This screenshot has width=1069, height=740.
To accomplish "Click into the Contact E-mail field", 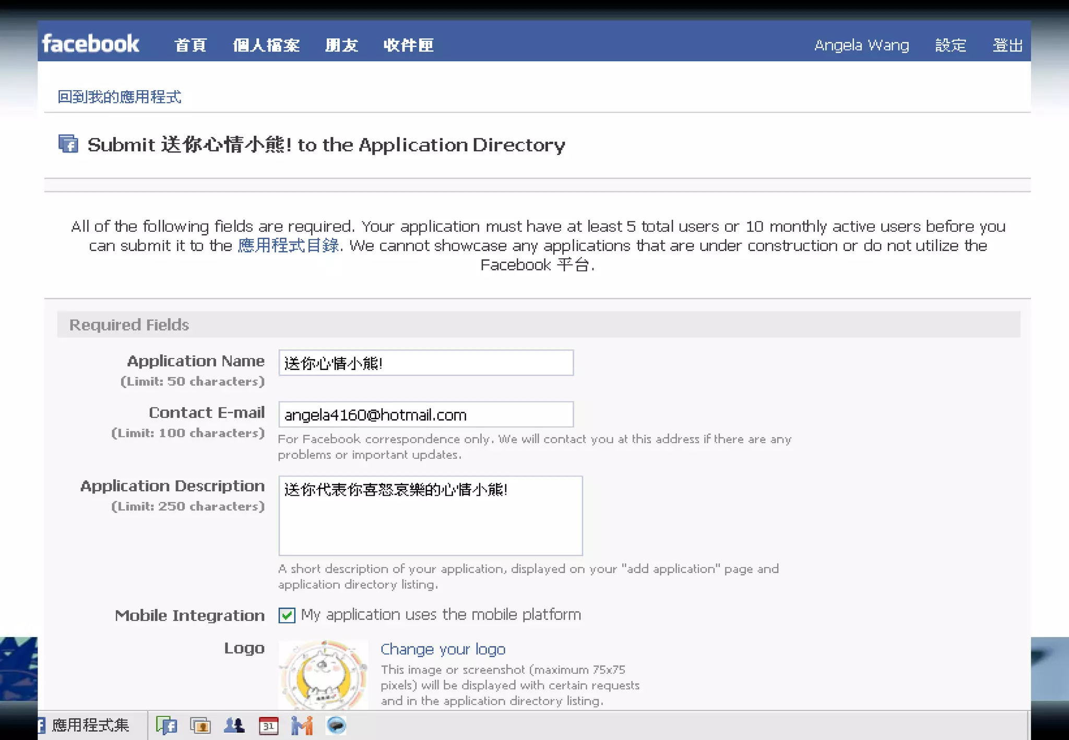I will coord(425,415).
